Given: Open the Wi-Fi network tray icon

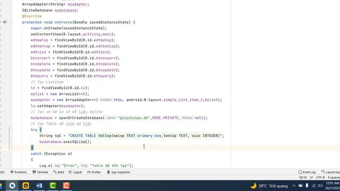Looking at the screenshot, I should (x=313, y=186).
